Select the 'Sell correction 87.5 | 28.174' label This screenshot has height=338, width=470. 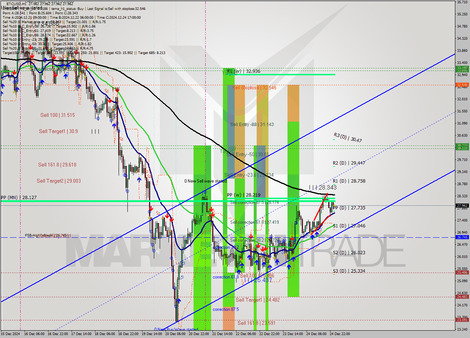(254, 202)
